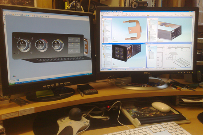Viewport: 203px width, 135px height.
Task: Open the green Windows Start button
Action: tap(12, 84)
